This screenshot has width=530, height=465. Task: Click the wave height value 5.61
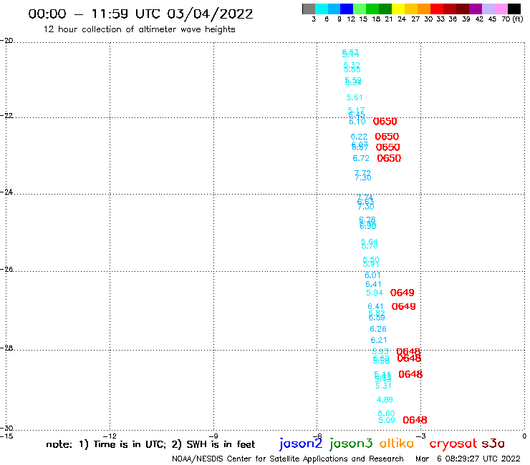click(x=355, y=97)
